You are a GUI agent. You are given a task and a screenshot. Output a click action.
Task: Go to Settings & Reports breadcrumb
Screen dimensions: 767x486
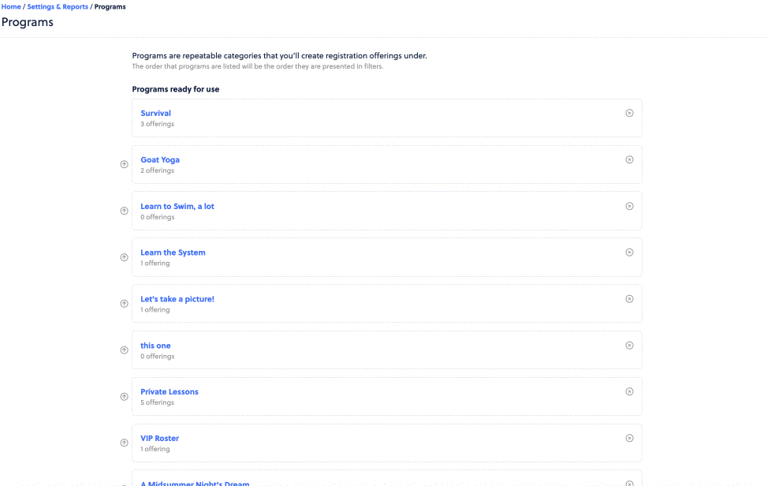click(58, 7)
